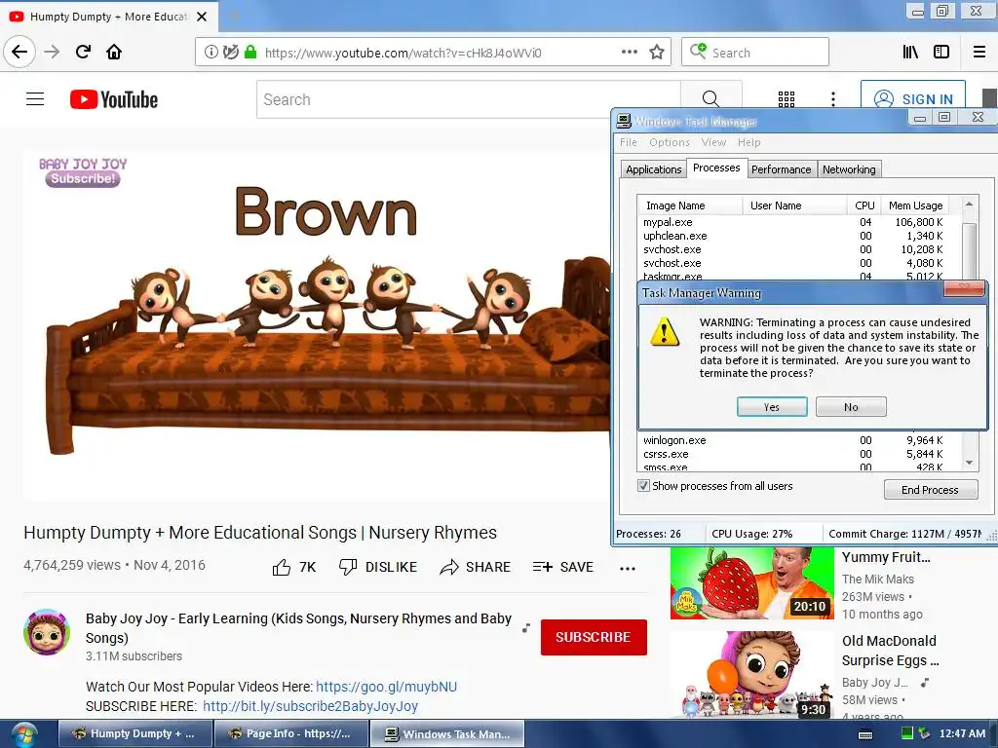Sort processes by CPU column header
Screen dimensions: 998x748
pos(864,206)
